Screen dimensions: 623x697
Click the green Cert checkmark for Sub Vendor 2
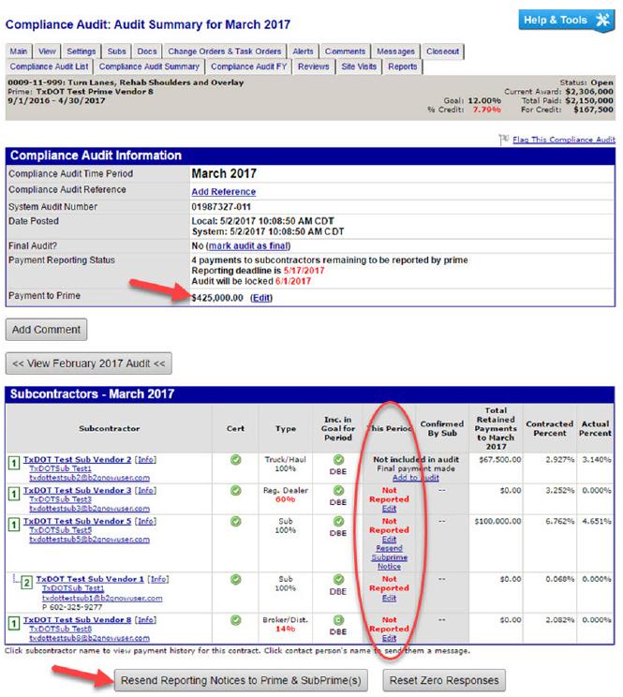click(236, 459)
